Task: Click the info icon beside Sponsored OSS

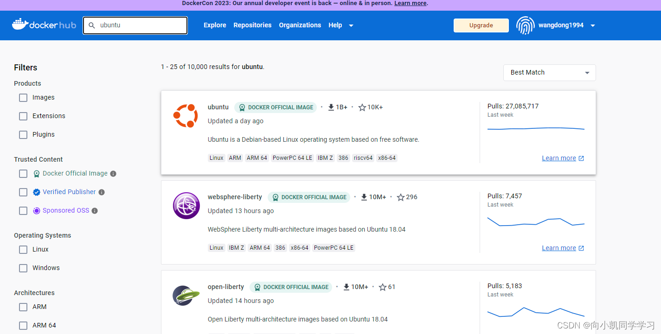Action: point(95,211)
